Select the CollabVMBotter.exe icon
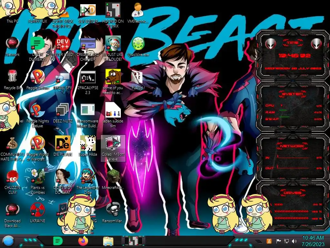This screenshot has height=248, width=330. (x=113, y=149)
